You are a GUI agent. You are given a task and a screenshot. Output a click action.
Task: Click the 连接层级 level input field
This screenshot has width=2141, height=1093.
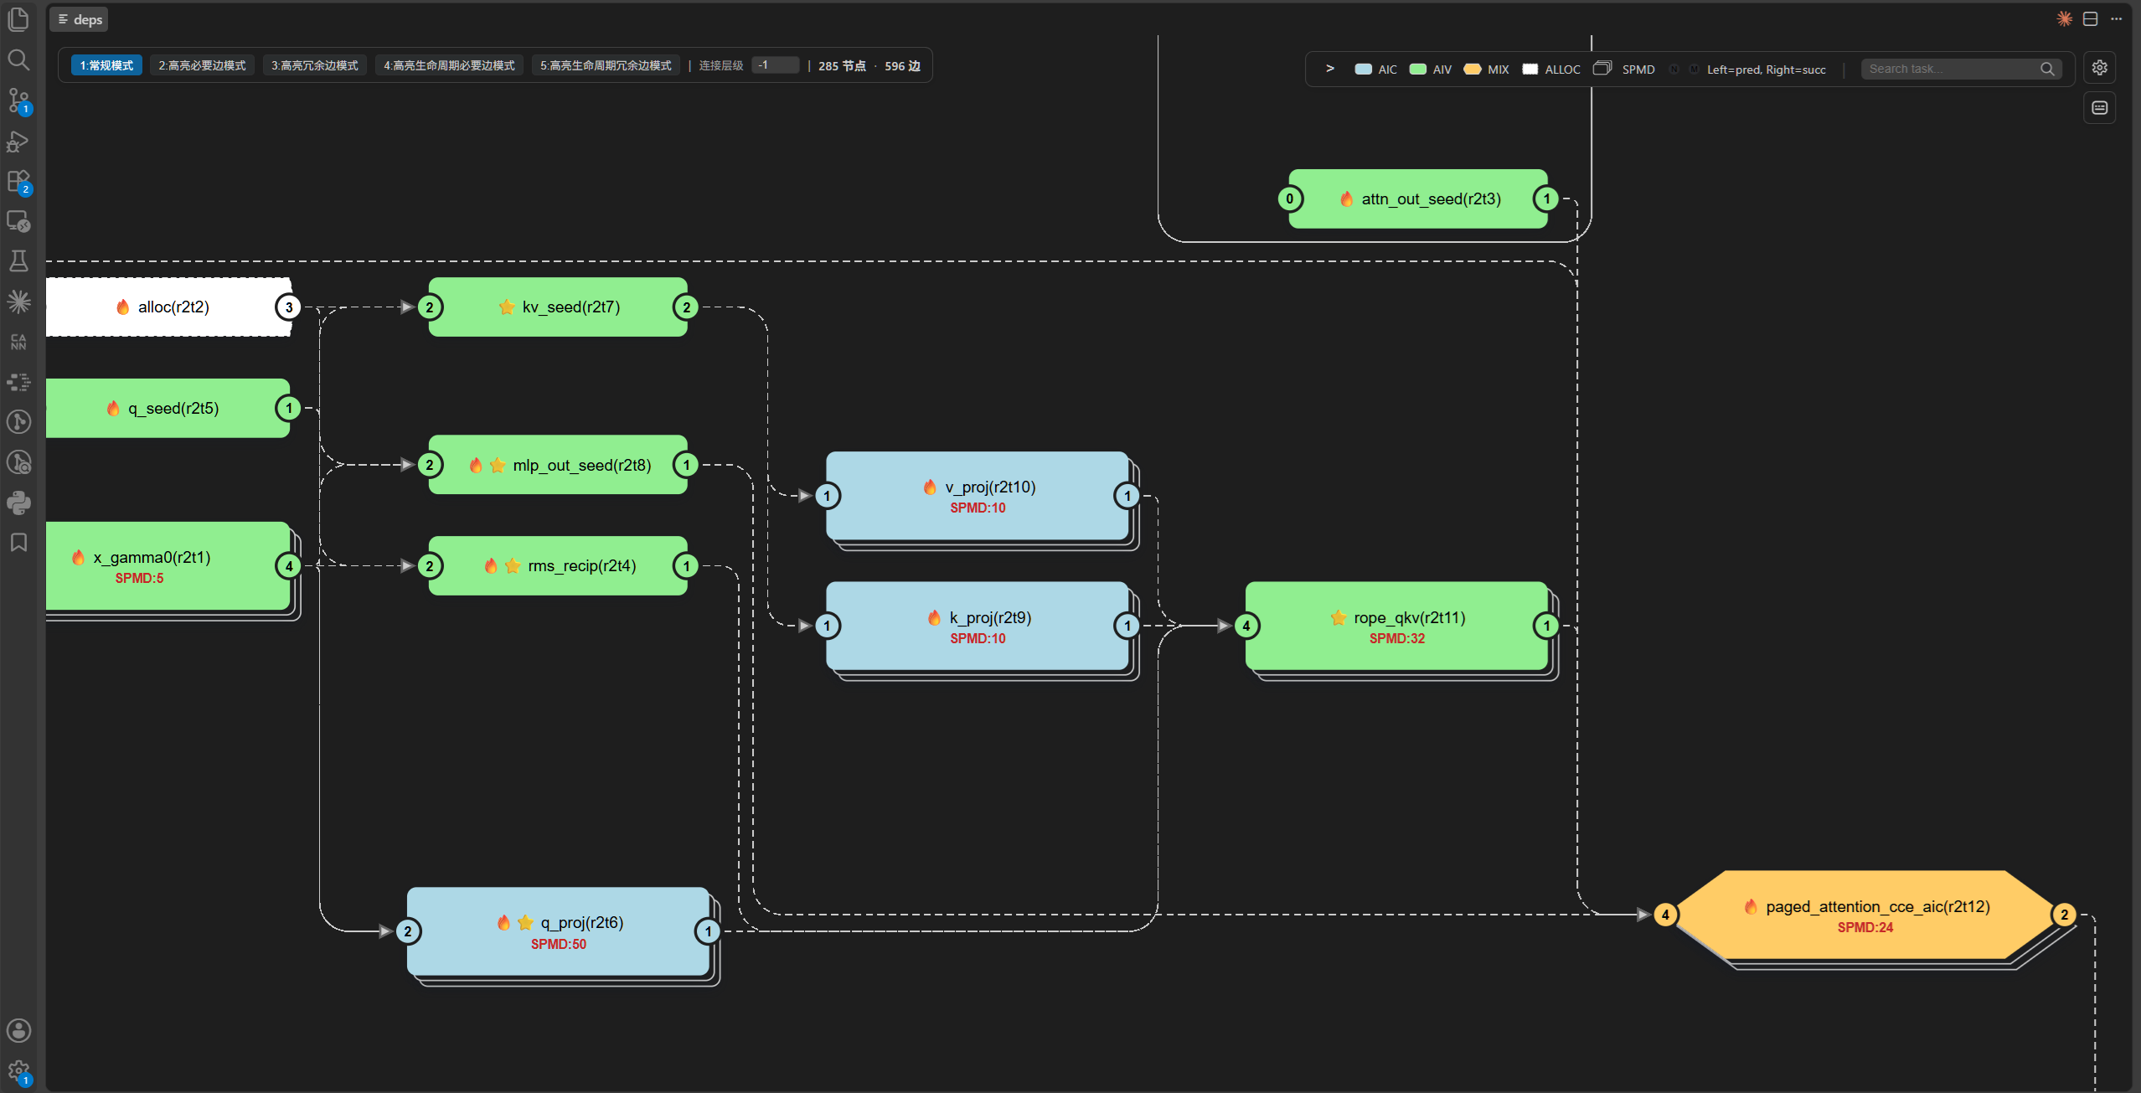click(x=775, y=65)
